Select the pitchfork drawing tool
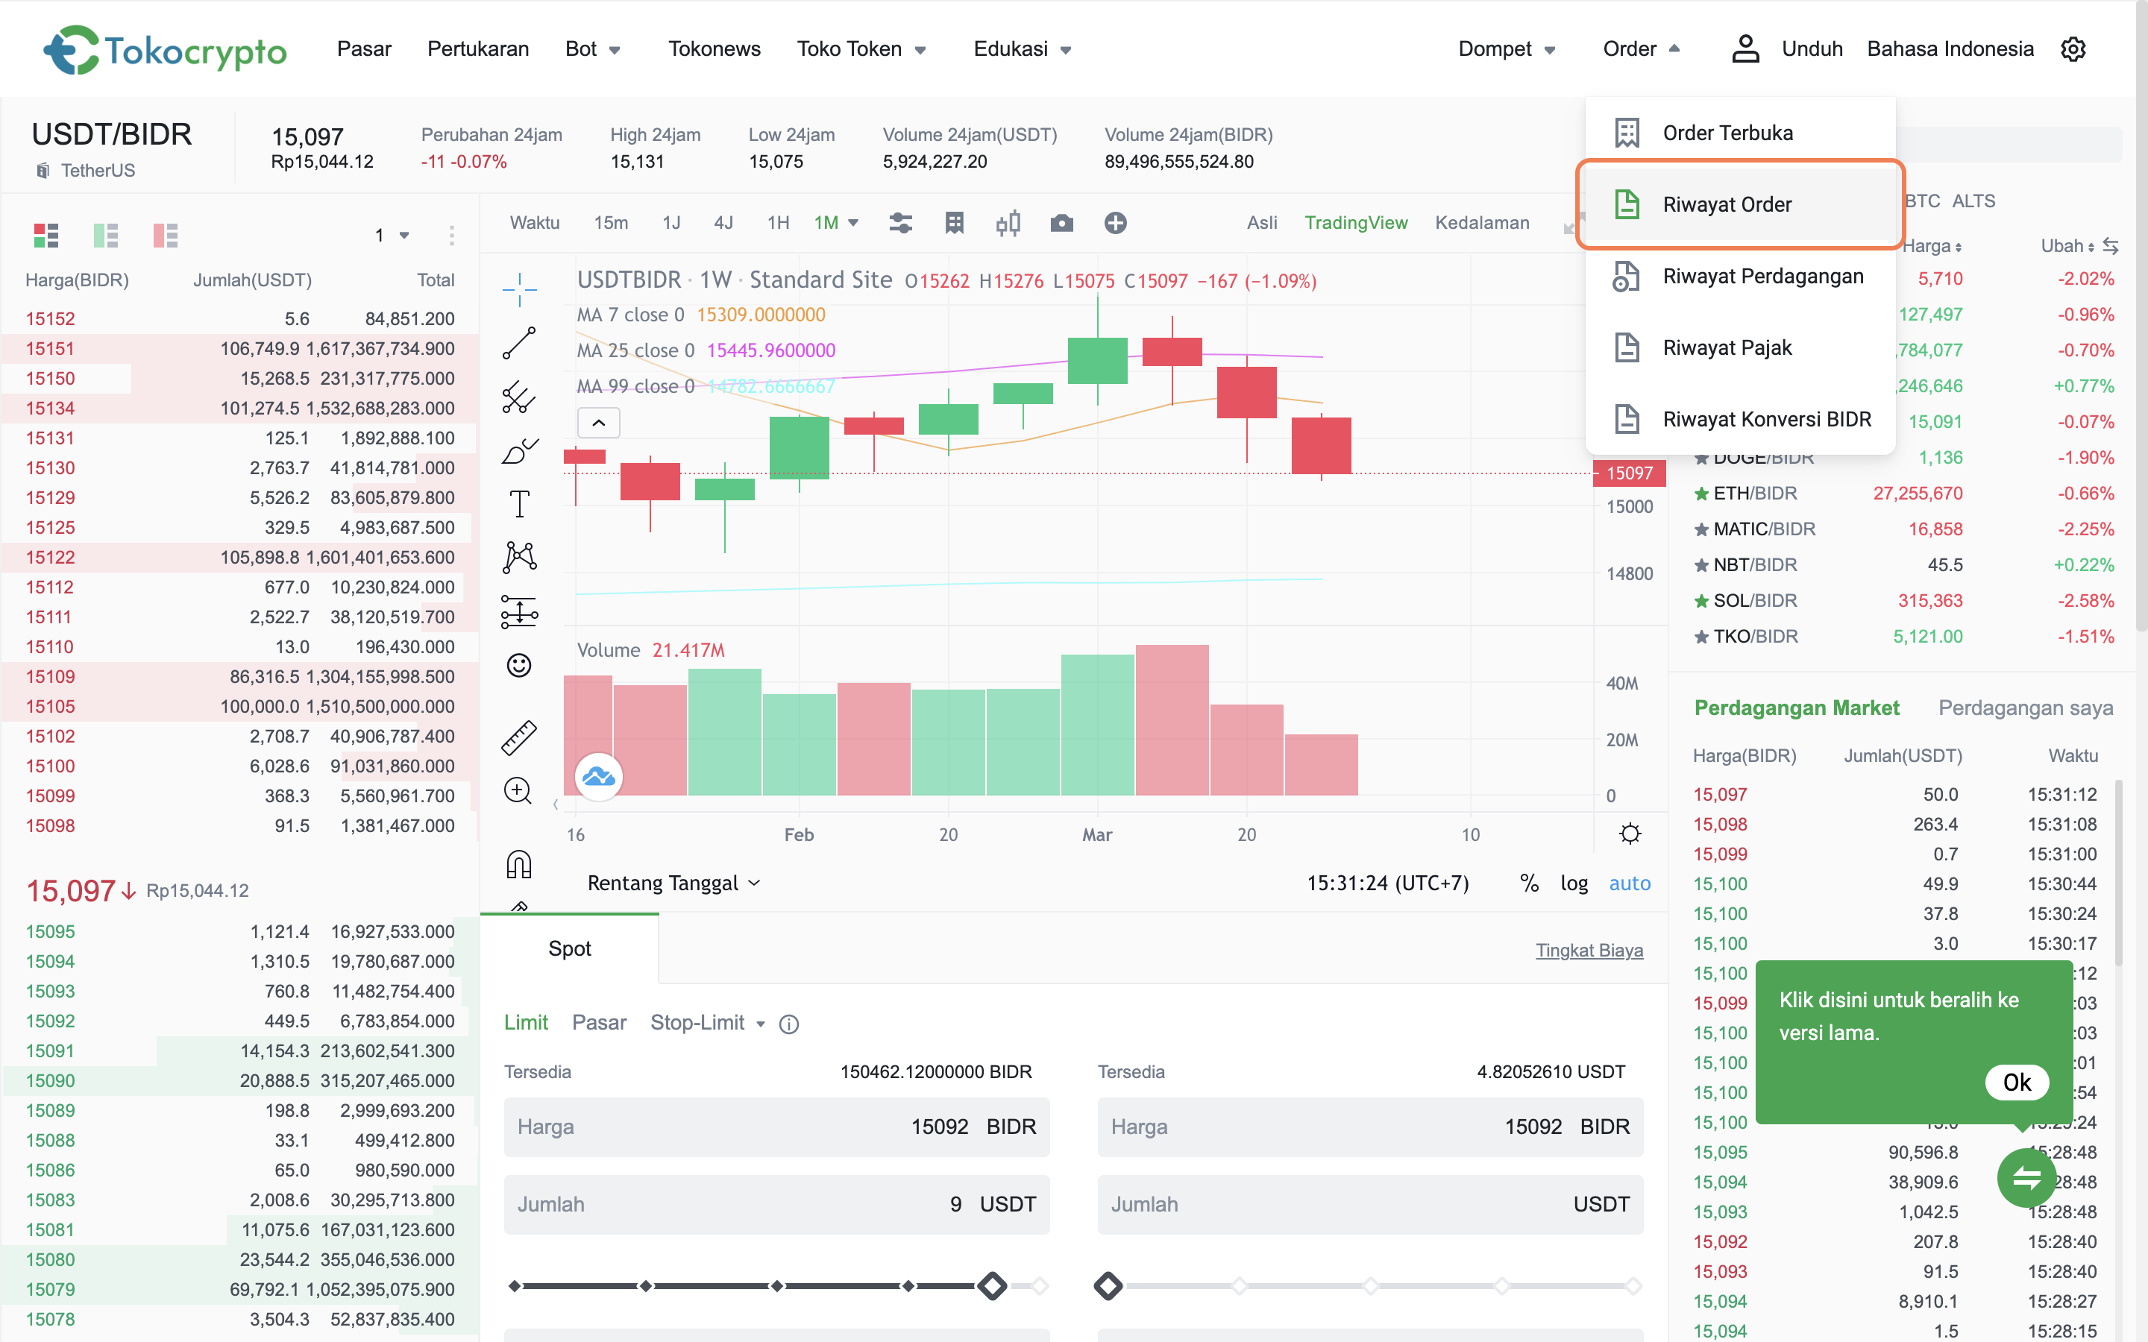The width and height of the screenshot is (2148, 1342). pos(519,397)
